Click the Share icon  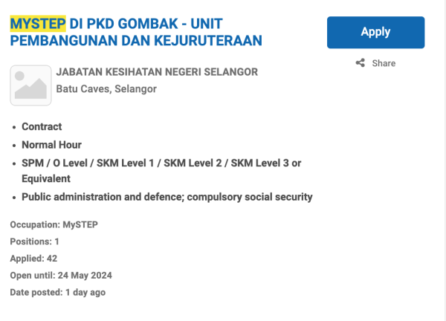click(361, 63)
